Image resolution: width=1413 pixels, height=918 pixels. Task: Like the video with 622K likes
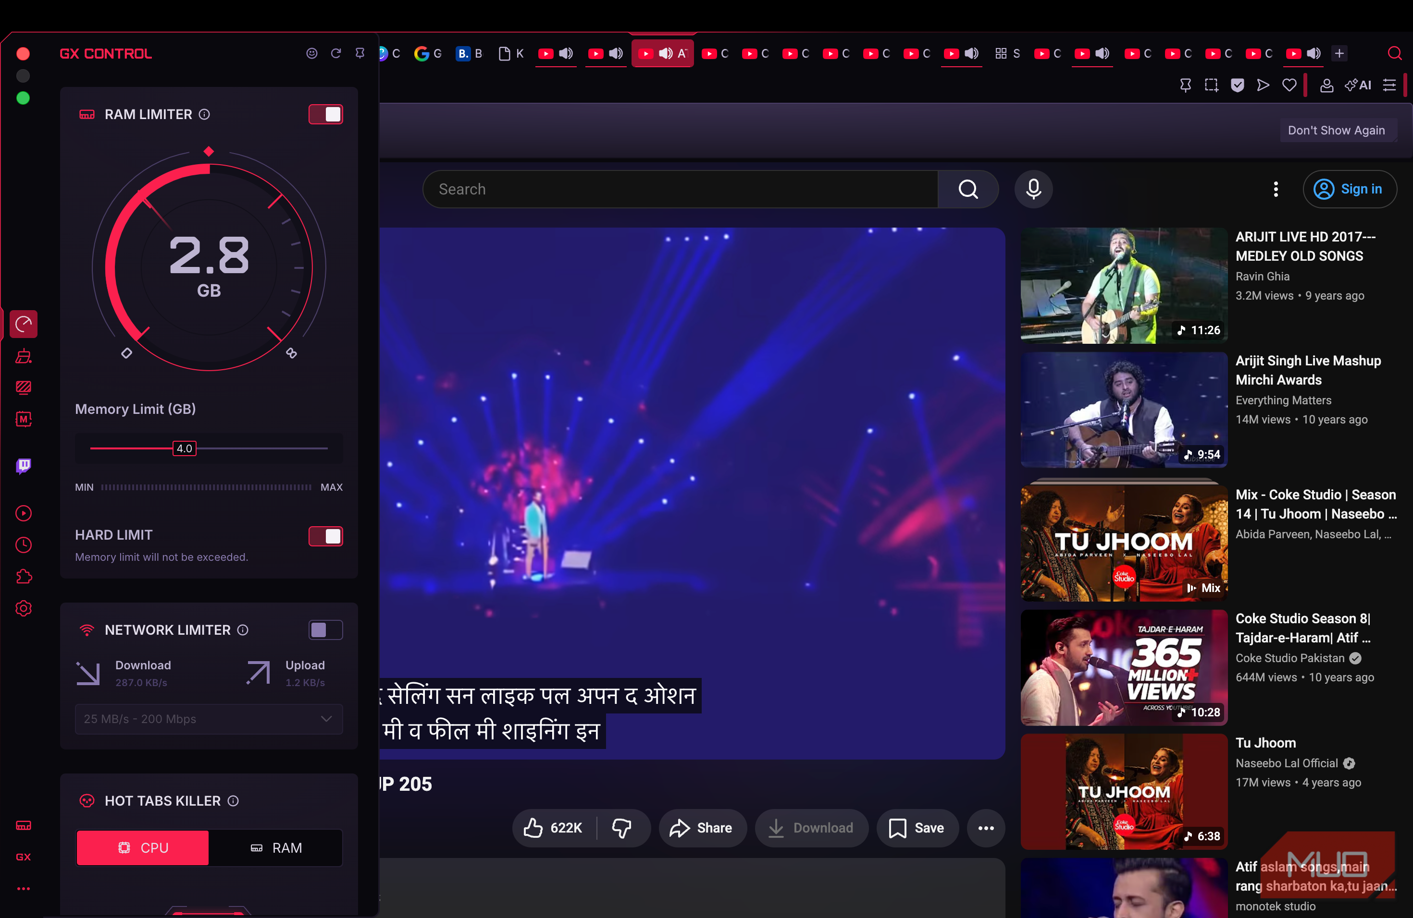(x=553, y=828)
